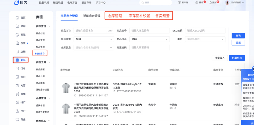Viewport: 254px width, 125px height.
Task: Open 巨量千川 in top navigation
Action: [x=44, y=2]
